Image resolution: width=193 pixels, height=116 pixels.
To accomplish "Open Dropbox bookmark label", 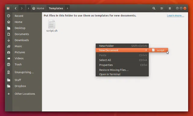I will click(20, 86).
